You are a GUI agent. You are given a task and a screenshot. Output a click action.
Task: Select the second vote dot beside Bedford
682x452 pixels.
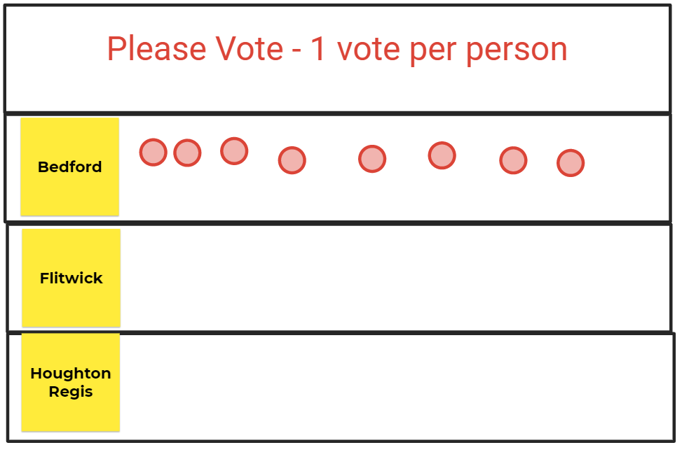pos(187,153)
